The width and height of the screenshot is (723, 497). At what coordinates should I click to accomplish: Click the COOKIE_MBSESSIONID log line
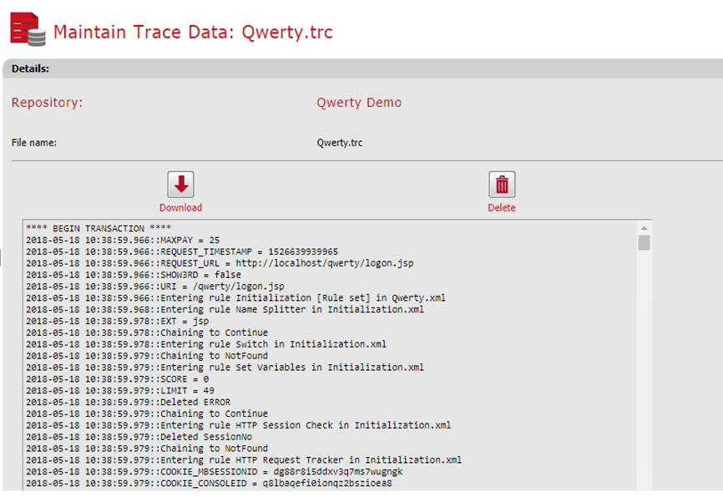click(214, 471)
